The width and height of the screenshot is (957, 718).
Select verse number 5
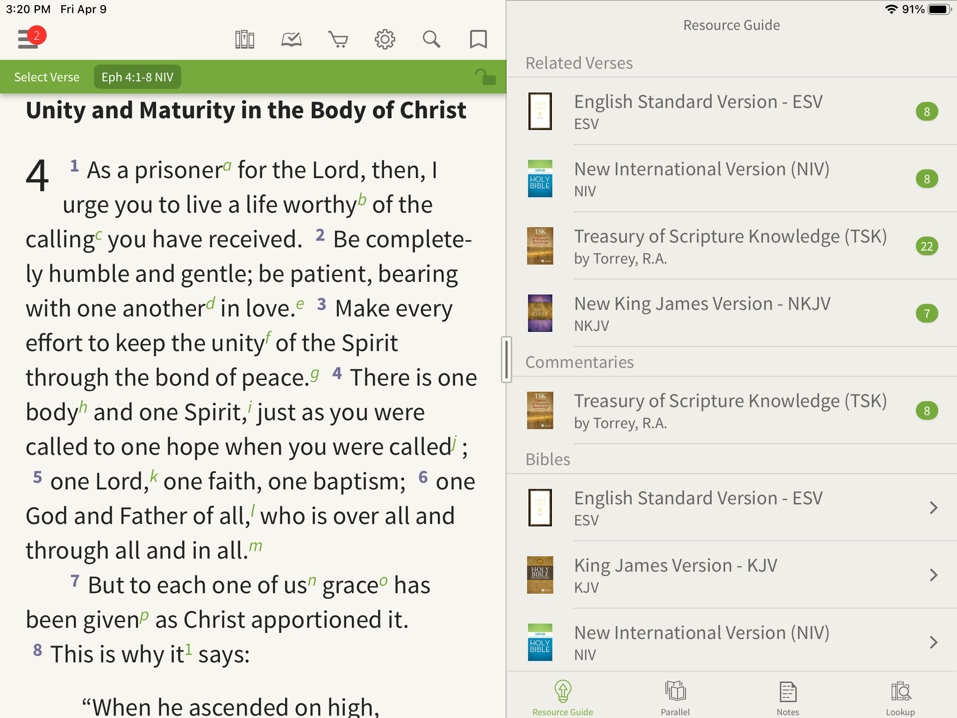click(x=37, y=477)
